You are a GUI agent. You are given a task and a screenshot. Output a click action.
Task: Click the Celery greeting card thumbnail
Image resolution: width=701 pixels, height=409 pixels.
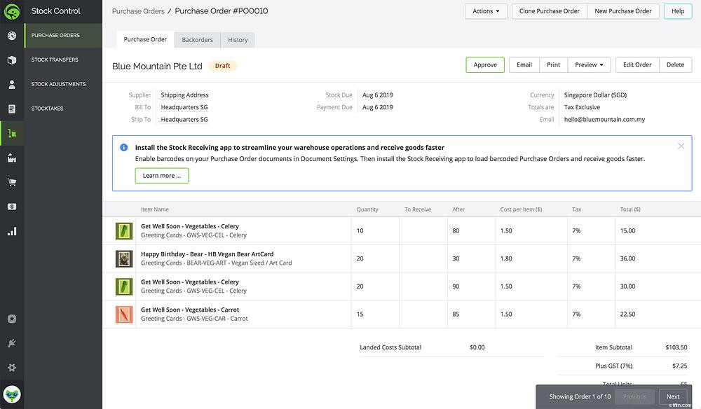(x=124, y=230)
